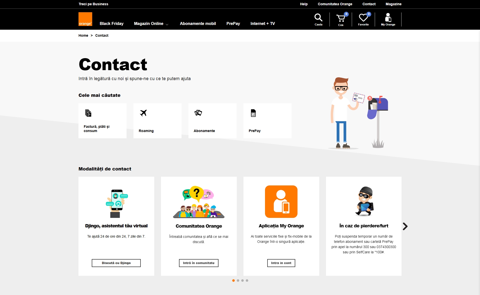480x295 pixels.
Task: Click Home breadcrumb link
Action: click(x=83, y=35)
